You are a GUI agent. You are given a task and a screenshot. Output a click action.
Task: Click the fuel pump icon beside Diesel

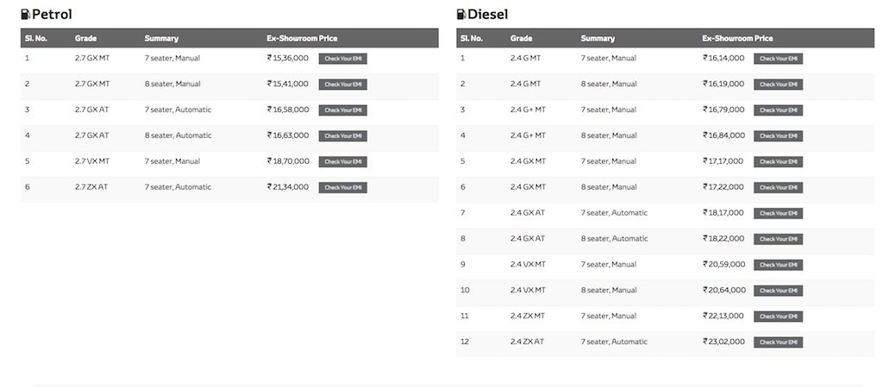pos(461,14)
